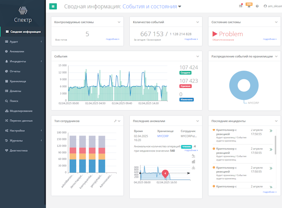This screenshot has width=282, height=208.
Task: Click подробнее in Контролируемые системы panel
Action: (x=112, y=39)
